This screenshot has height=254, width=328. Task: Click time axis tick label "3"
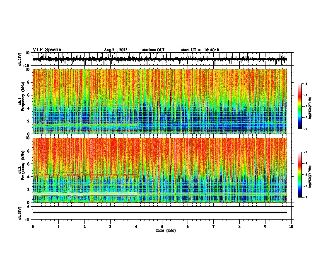coord(110,227)
